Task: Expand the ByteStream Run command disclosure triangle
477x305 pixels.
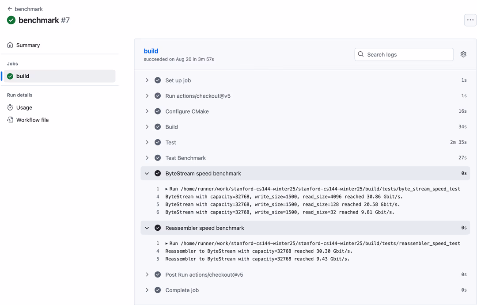Action: [167, 189]
